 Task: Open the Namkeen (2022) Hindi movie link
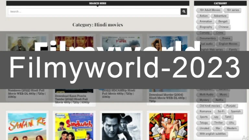pyautogui.click(x=27, y=94)
